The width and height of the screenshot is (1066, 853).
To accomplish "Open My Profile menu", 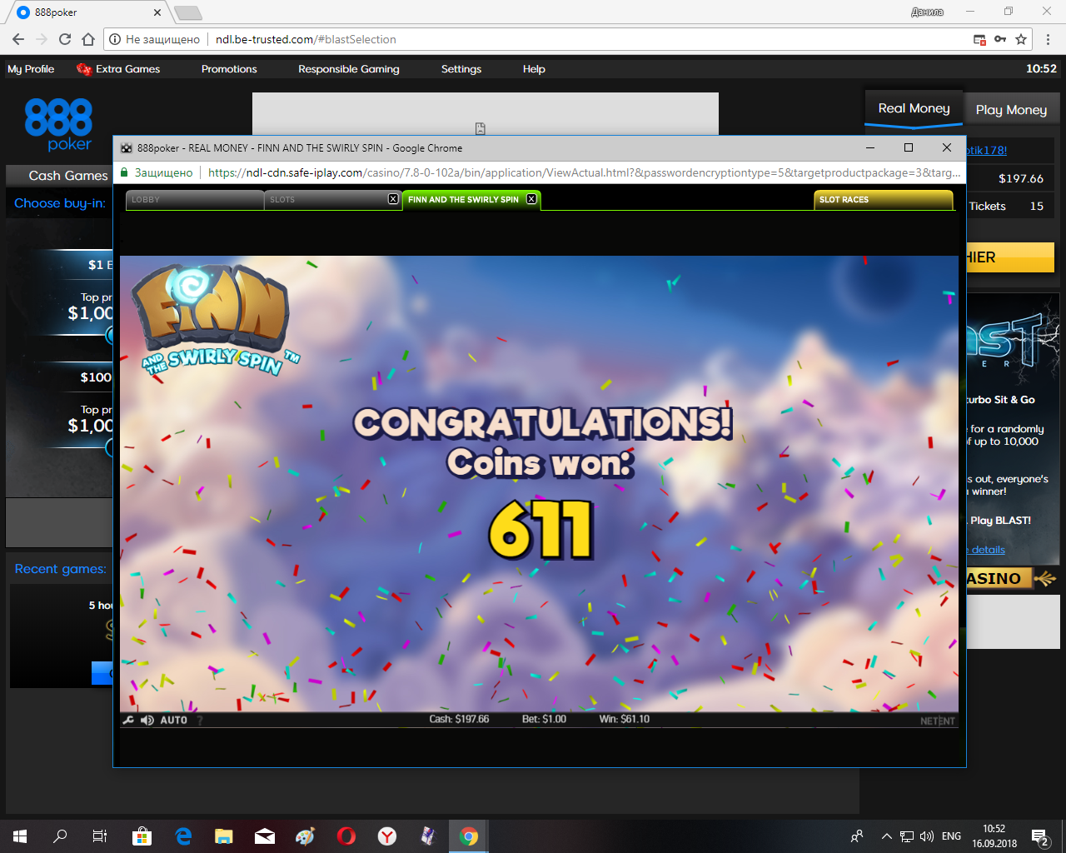I will coord(31,69).
